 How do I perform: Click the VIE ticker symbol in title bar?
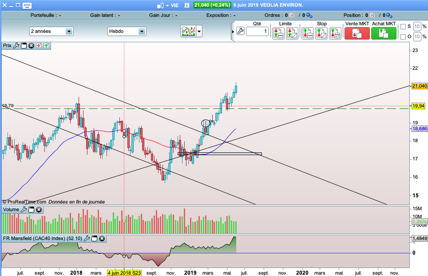[174, 5]
